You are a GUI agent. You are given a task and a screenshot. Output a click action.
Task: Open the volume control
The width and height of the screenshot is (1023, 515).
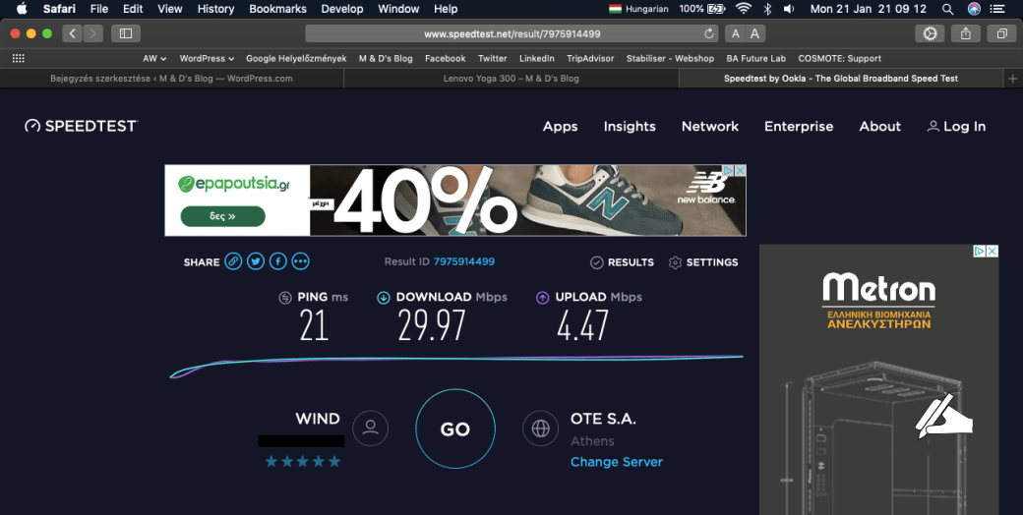(789, 9)
